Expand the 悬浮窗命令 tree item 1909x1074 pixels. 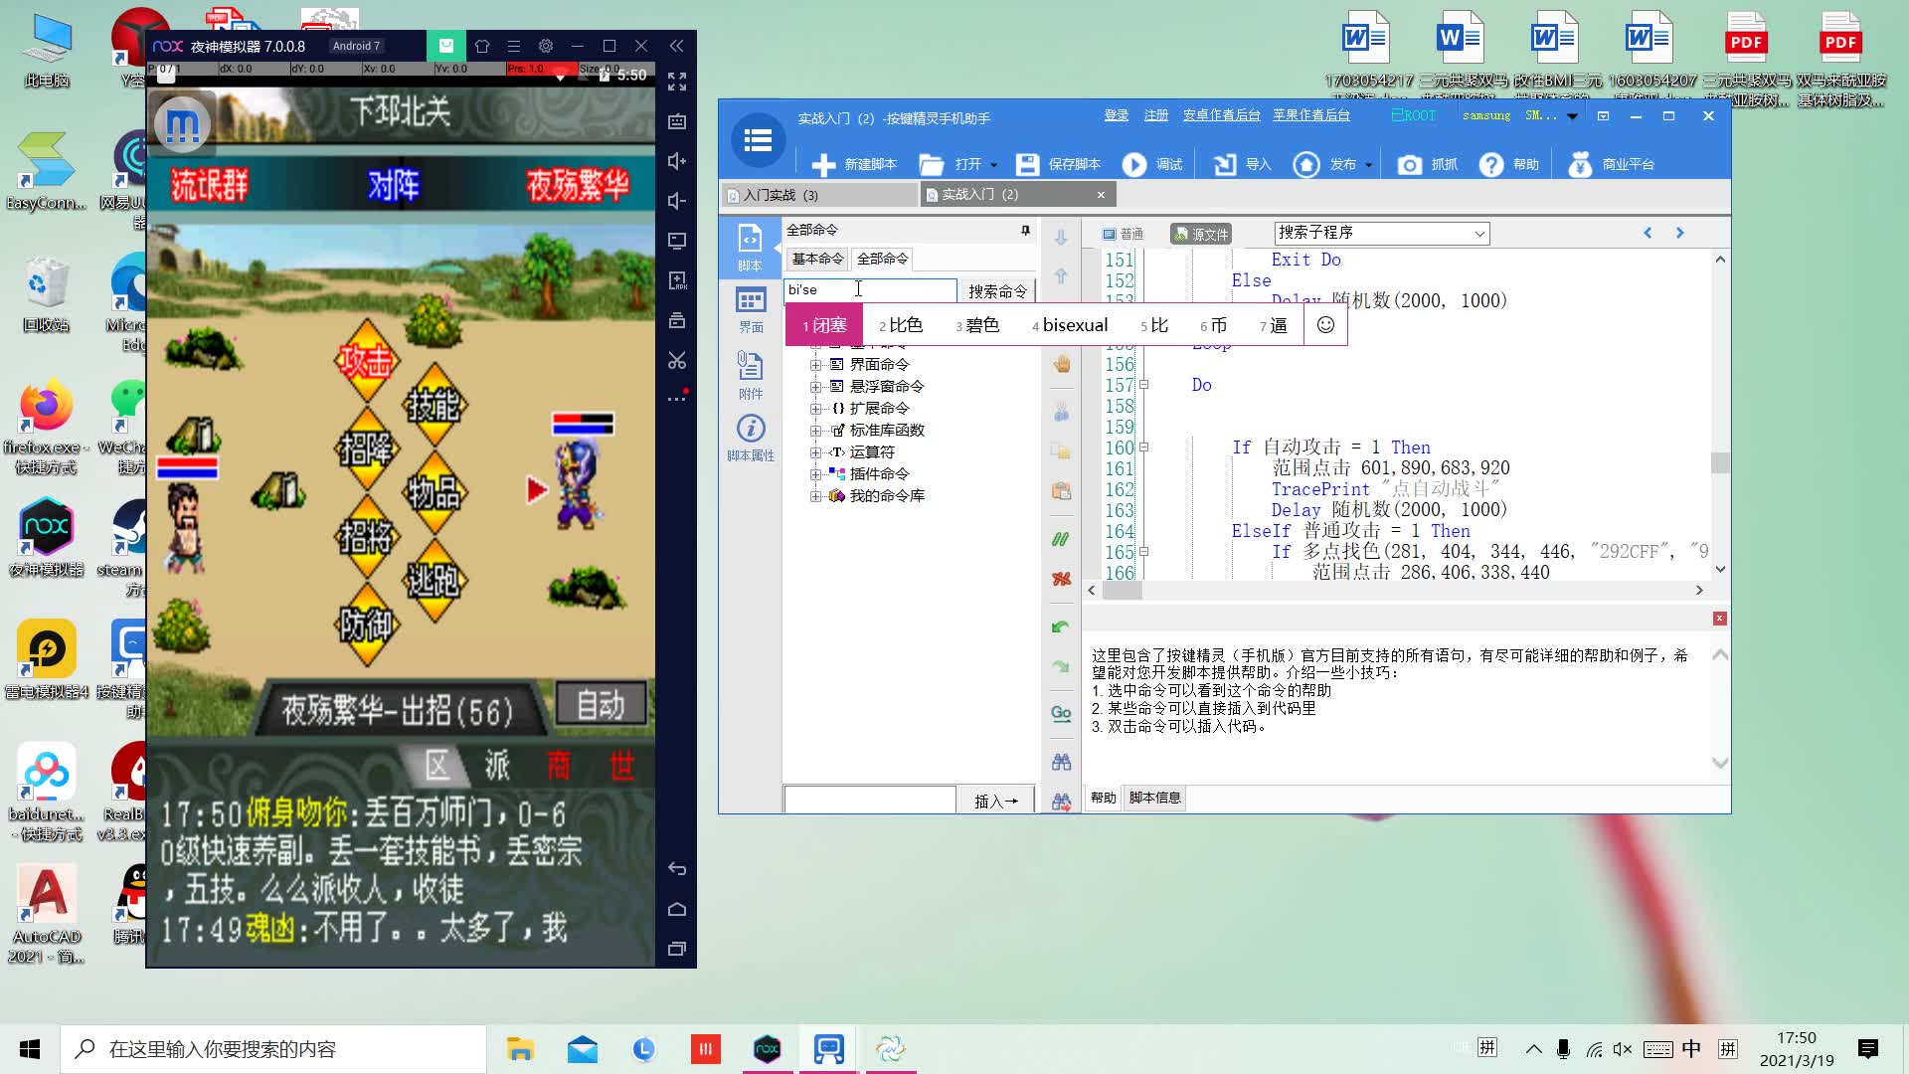pos(815,386)
